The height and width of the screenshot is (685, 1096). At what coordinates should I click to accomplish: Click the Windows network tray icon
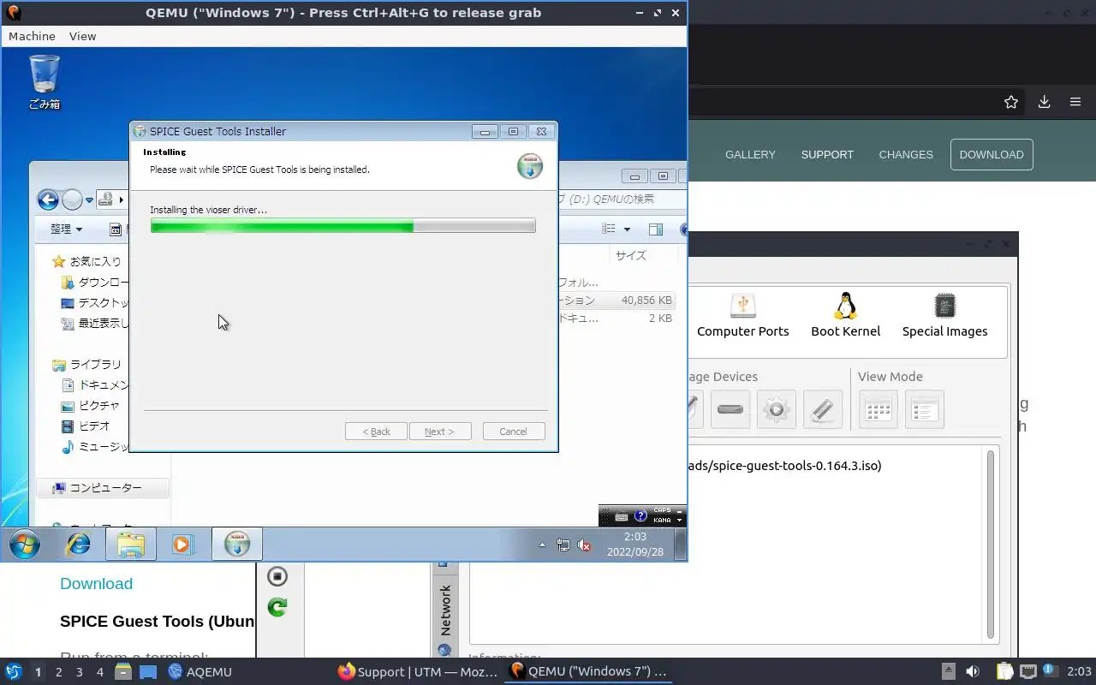tap(563, 545)
